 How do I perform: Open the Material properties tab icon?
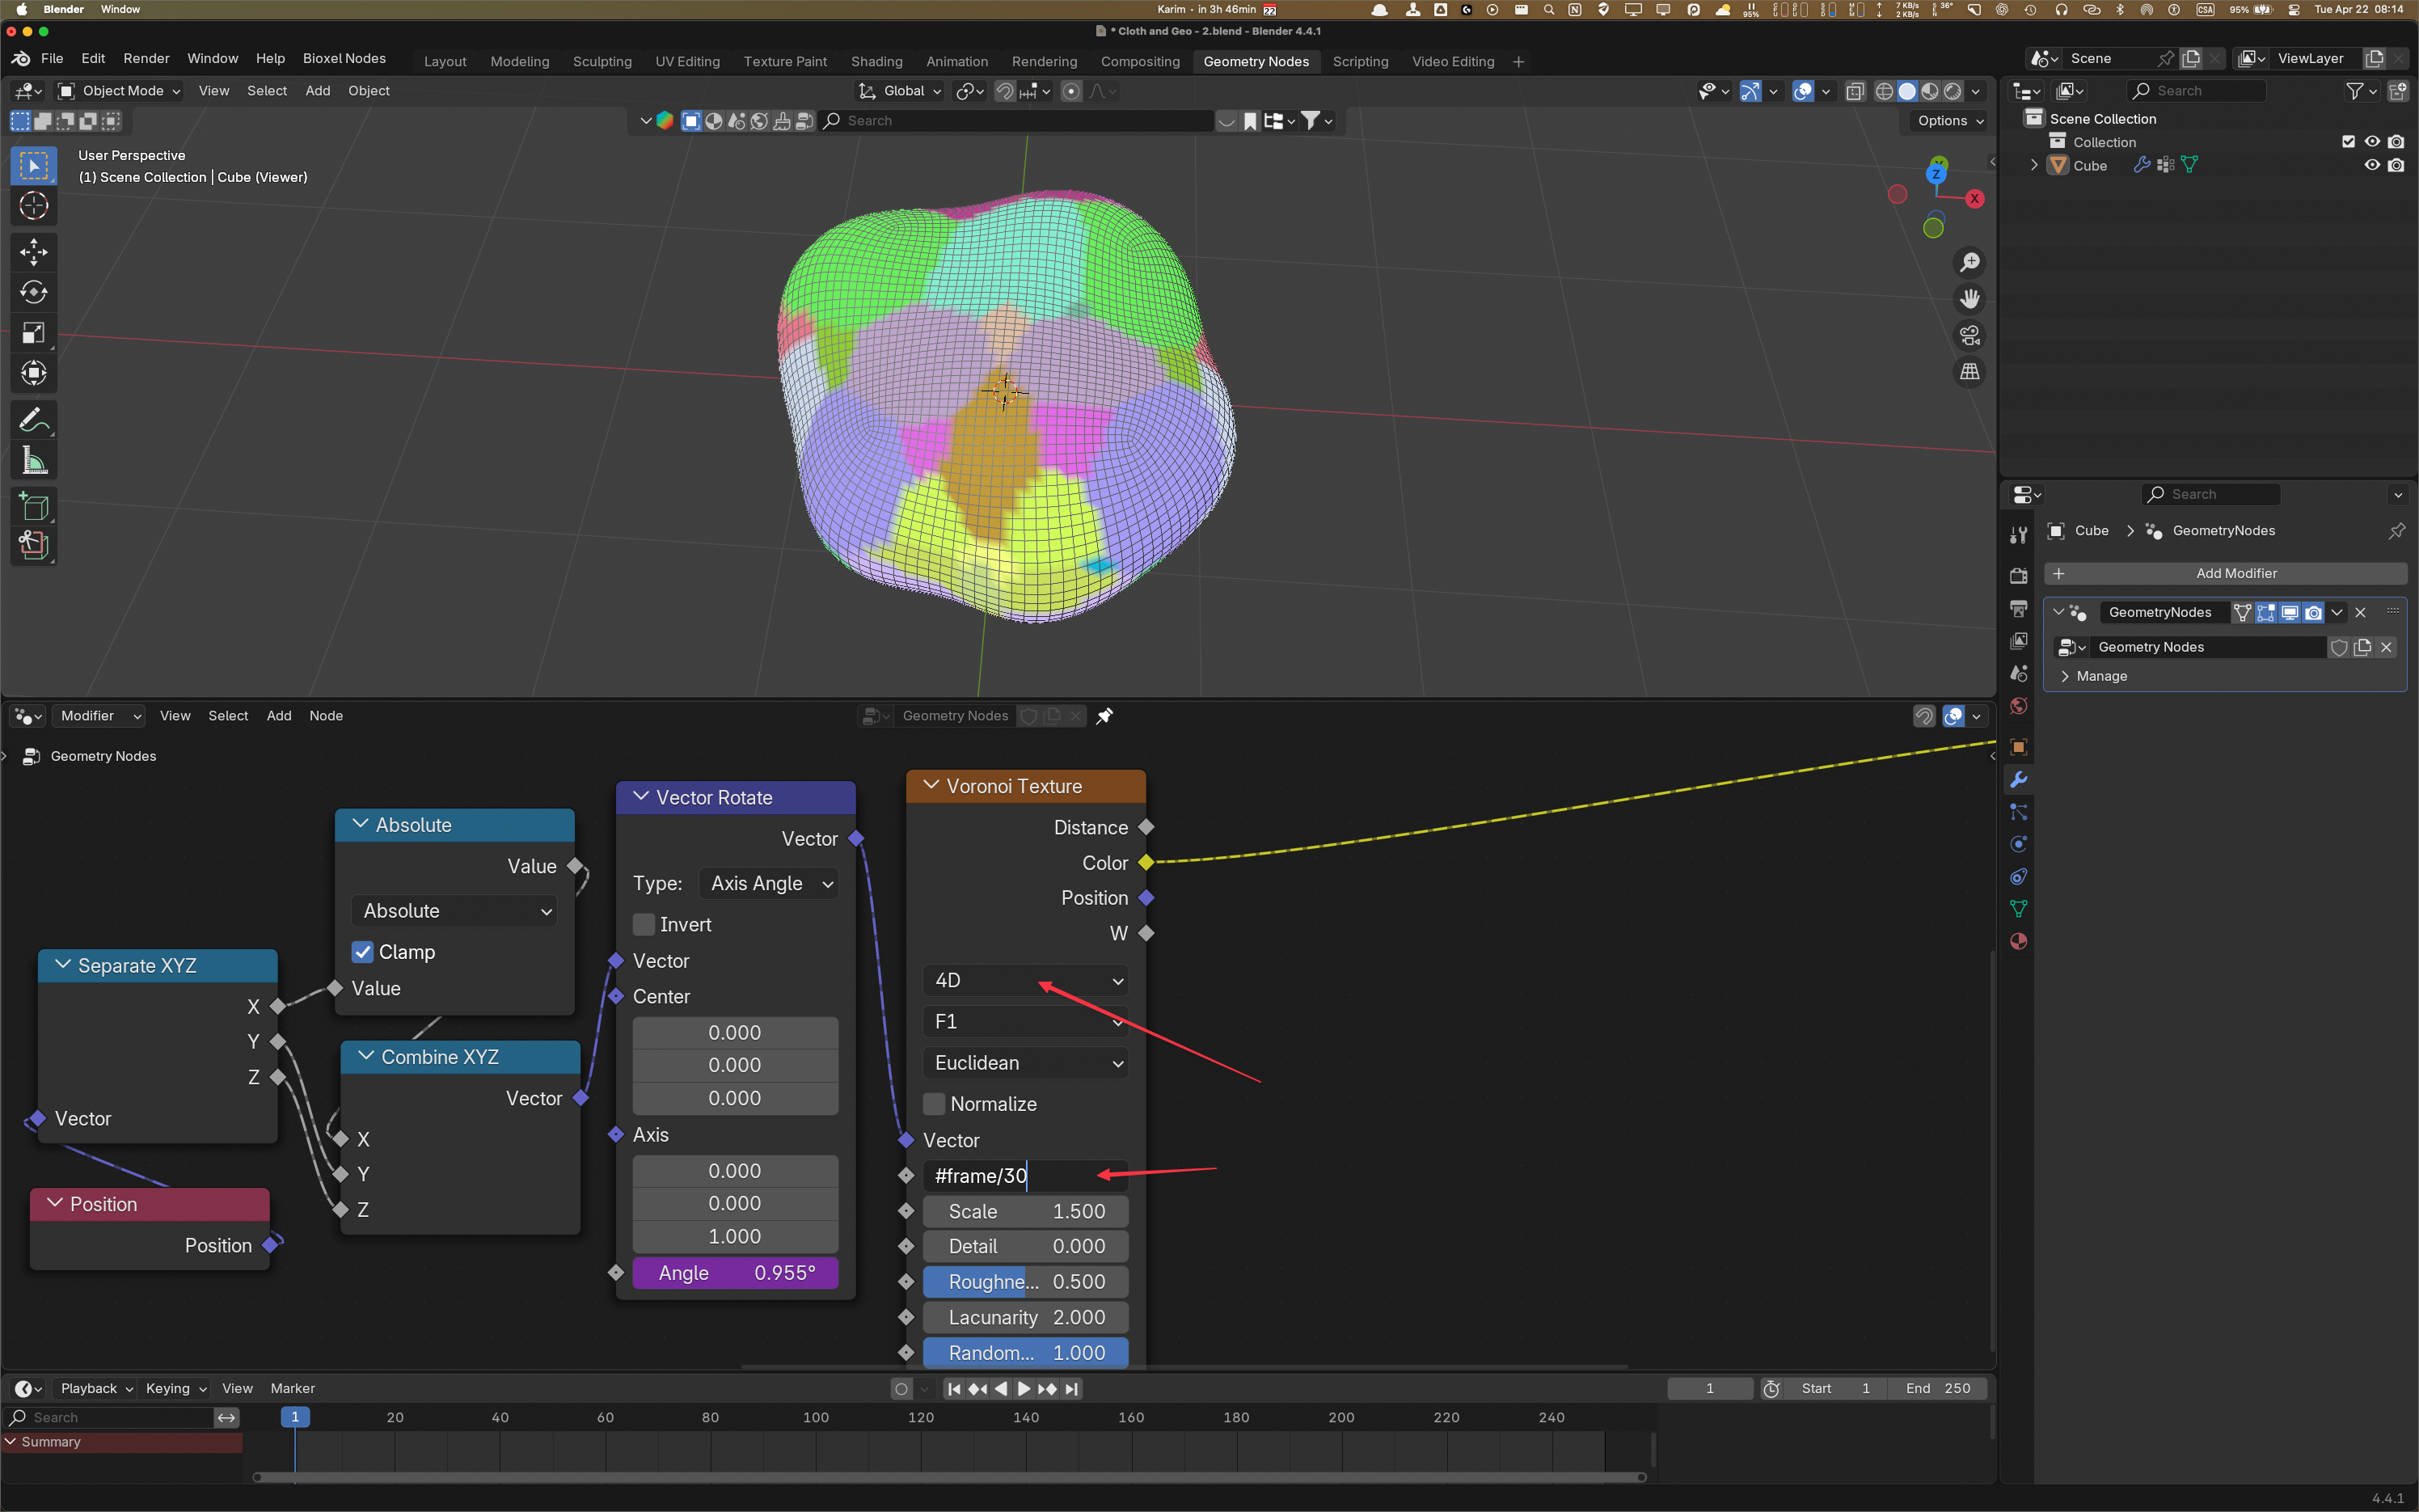click(2018, 941)
